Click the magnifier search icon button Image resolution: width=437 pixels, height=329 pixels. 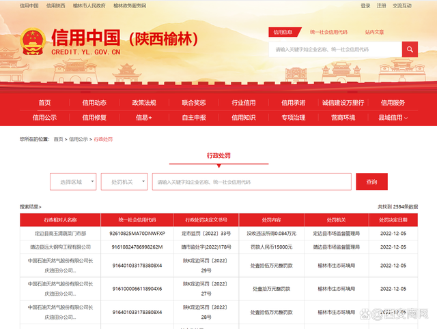(410, 49)
